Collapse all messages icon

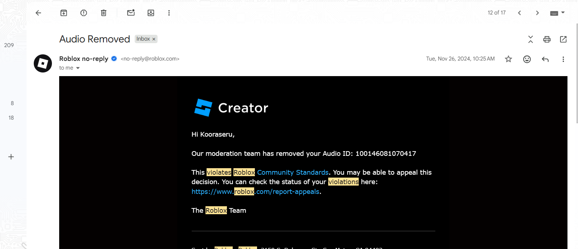[530, 39]
